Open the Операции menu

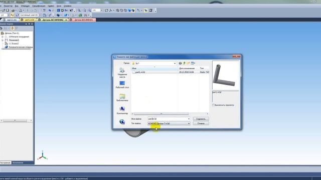(25, 6)
